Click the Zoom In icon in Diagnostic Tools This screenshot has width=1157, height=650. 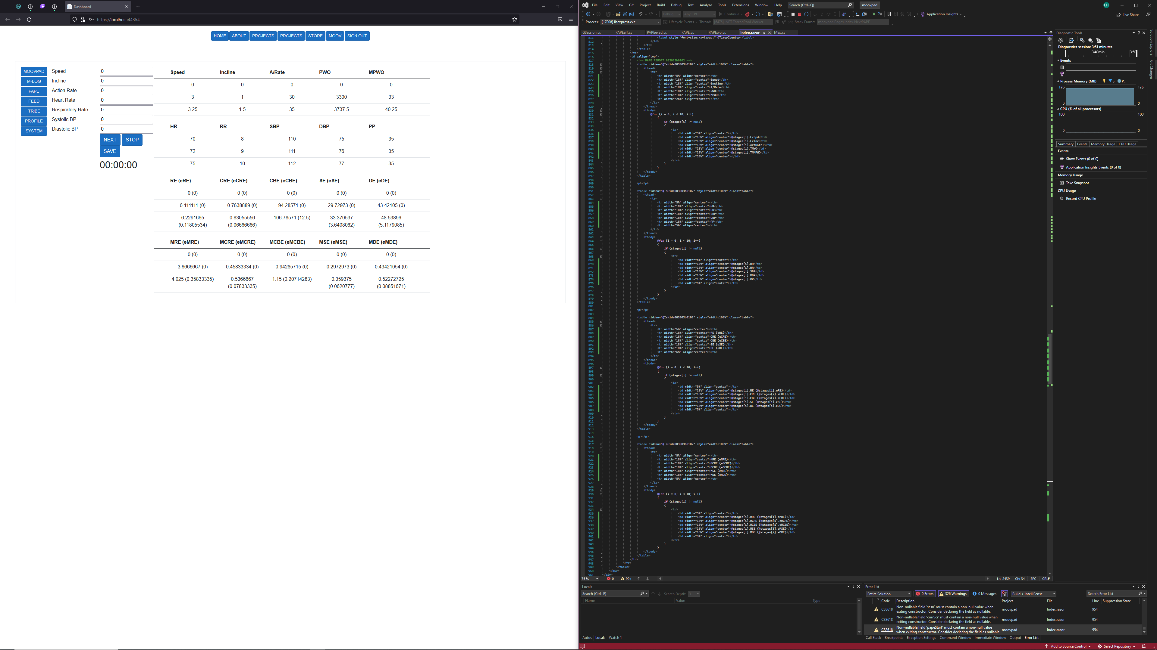click(1082, 40)
